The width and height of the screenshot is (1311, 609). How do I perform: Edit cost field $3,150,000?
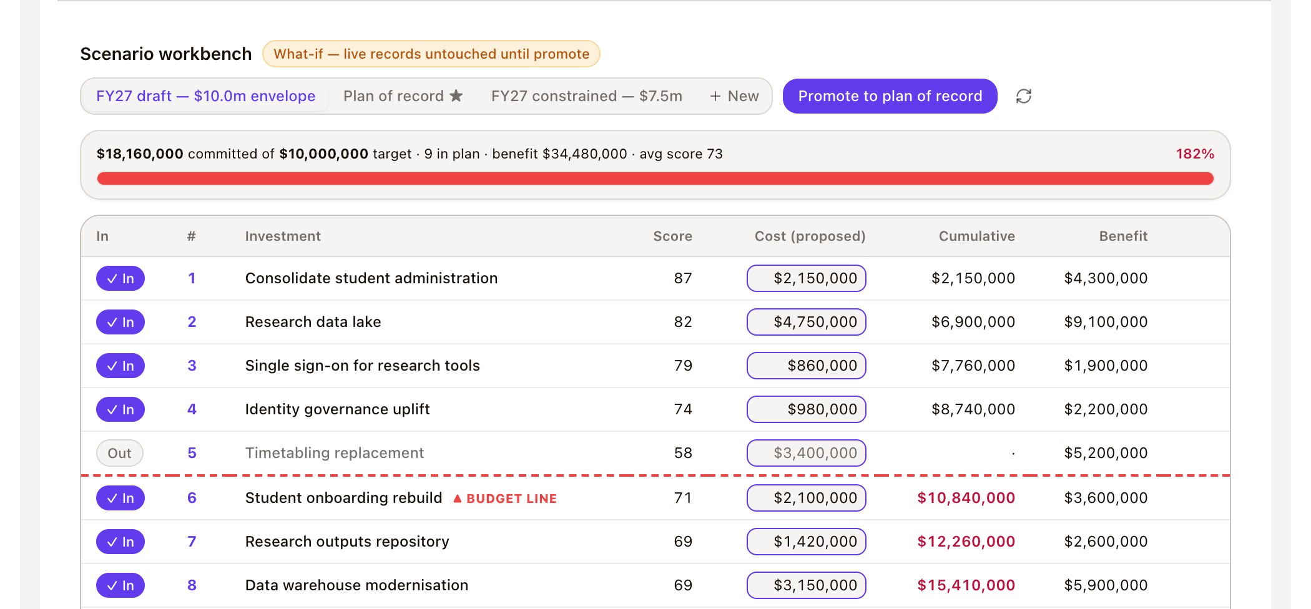click(x=807, y=585)
